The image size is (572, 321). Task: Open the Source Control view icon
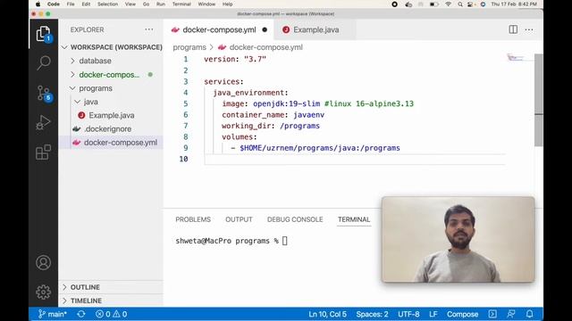pos(44,93)
